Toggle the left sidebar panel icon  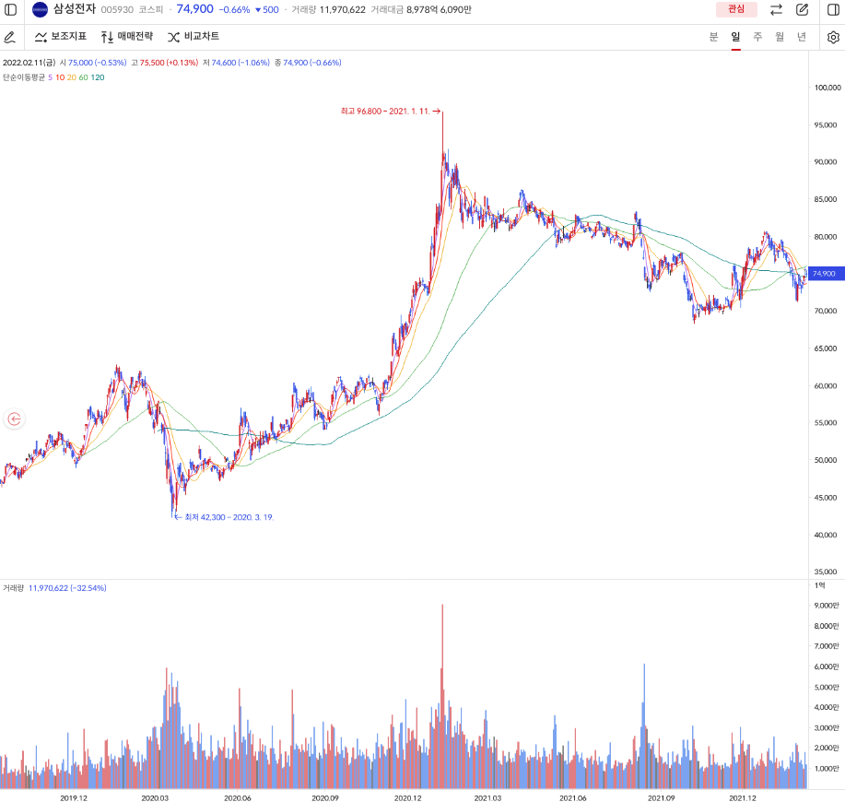[x=11, y=10]
